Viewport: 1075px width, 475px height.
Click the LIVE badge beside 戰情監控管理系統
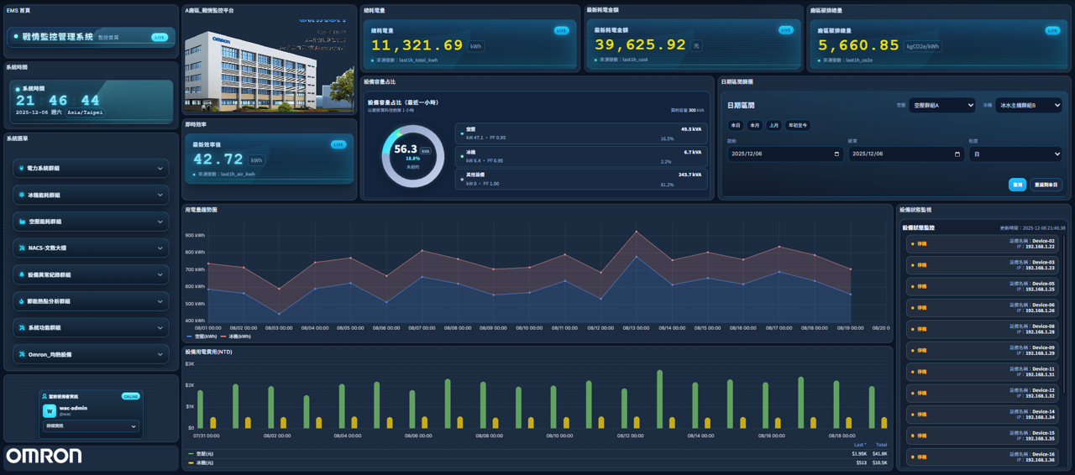[x=159, y=37]
